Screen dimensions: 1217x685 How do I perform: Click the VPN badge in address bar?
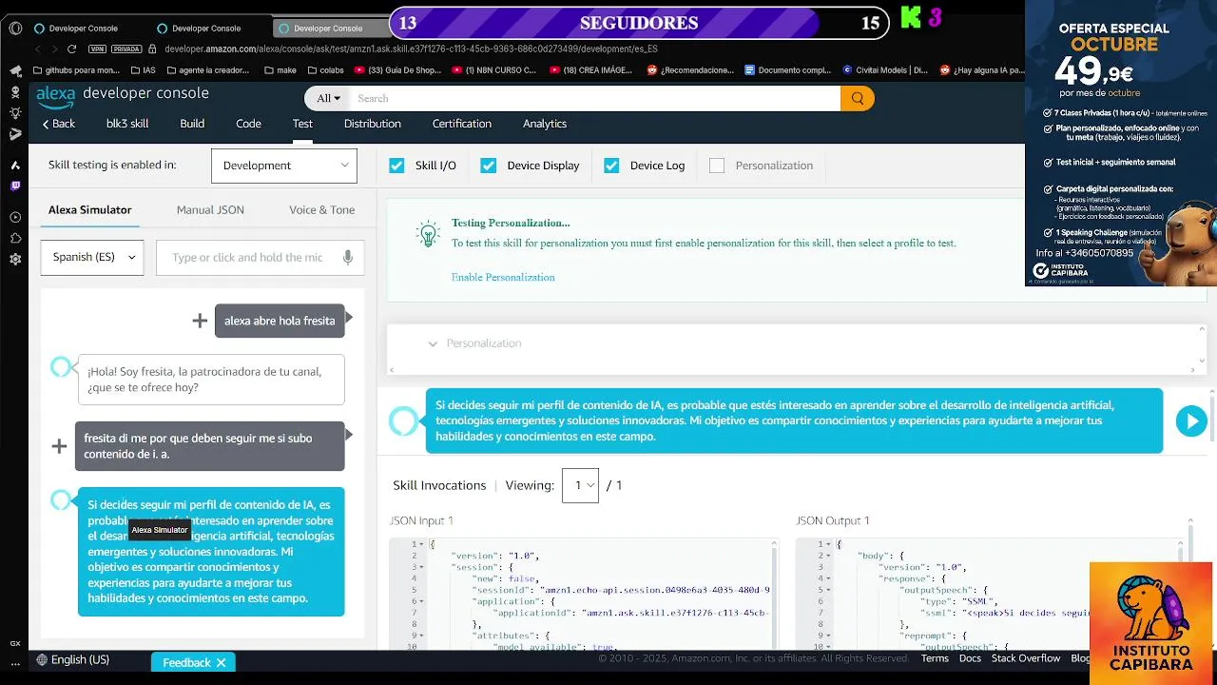tap(98, 49)
